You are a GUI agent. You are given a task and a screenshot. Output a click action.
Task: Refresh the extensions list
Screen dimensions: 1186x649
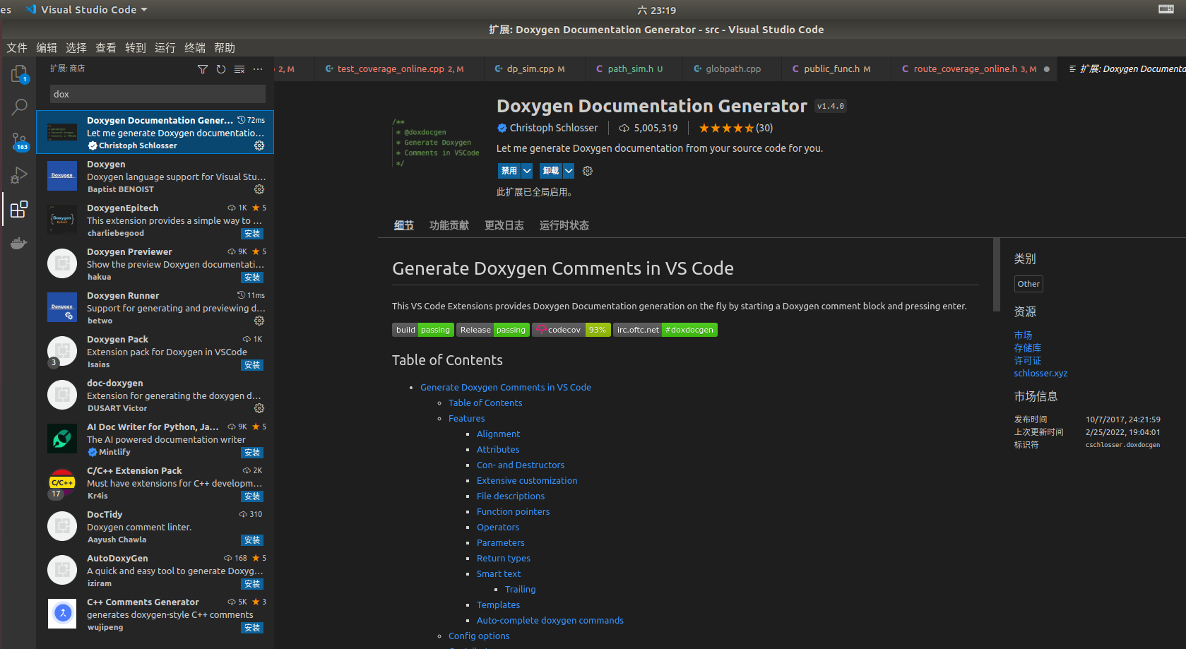click(221, 69)
